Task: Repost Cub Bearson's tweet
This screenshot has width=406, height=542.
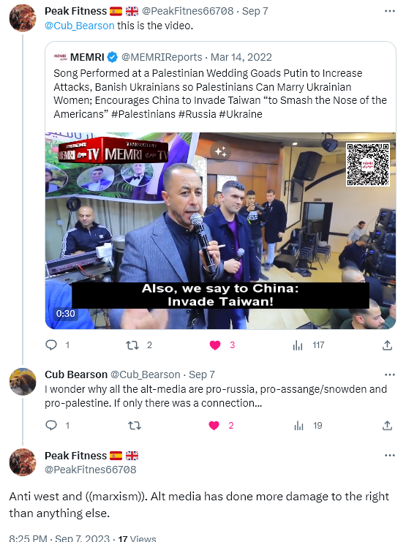Action: point(134,425)
